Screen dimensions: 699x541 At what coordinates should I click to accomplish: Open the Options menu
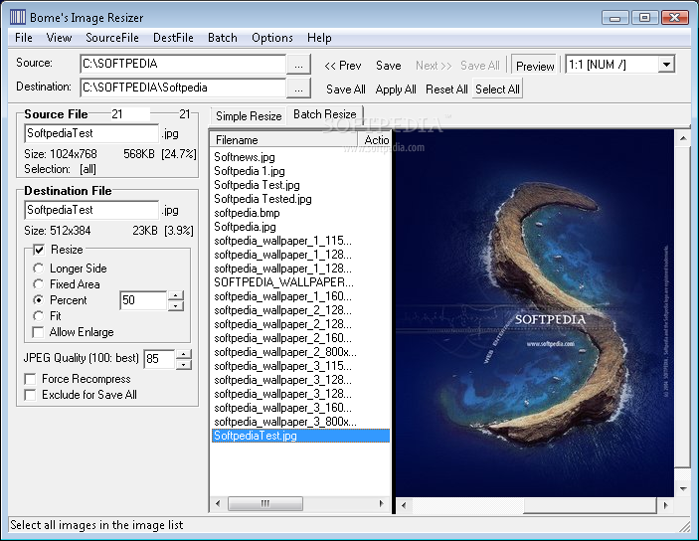tap(271, 38)
